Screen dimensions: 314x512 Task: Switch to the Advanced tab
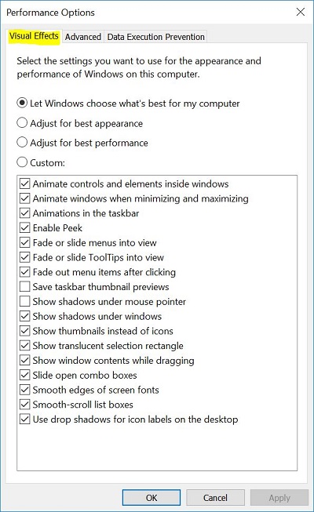[x=82, y=37]
